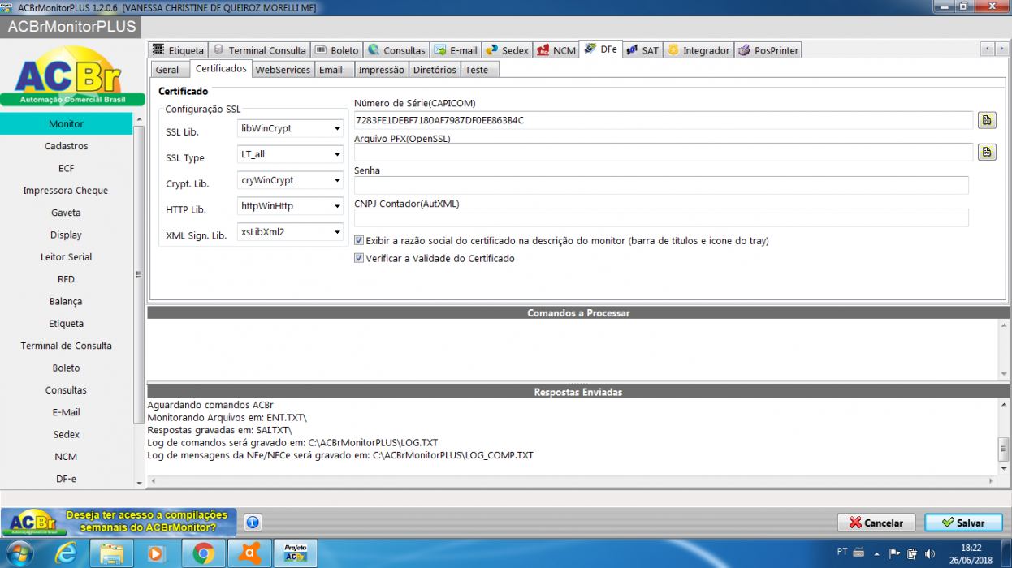Open DF-e in the sidebar
The height and width of the screenshot is (568, 1012).
(66, 479)
